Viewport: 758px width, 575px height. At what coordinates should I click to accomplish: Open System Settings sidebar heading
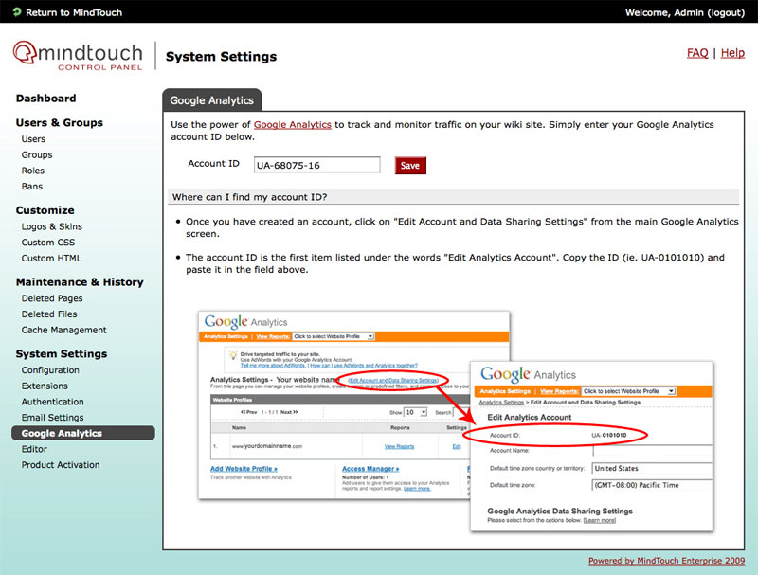(62, 353)
